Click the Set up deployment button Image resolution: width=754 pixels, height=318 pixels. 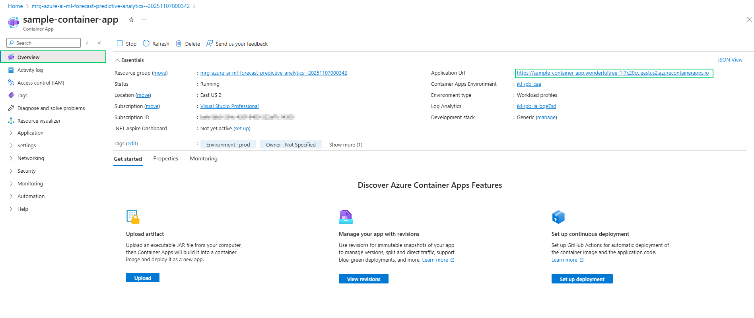(x=581, y=279)
